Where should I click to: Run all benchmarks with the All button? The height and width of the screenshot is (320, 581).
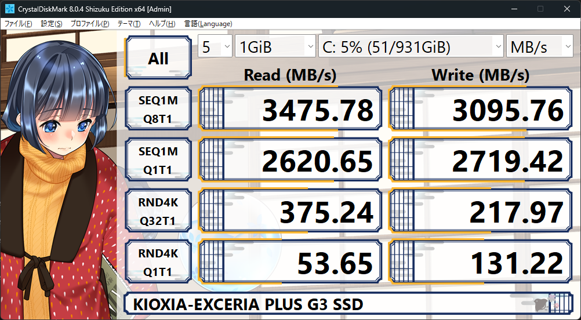(158, 58)
